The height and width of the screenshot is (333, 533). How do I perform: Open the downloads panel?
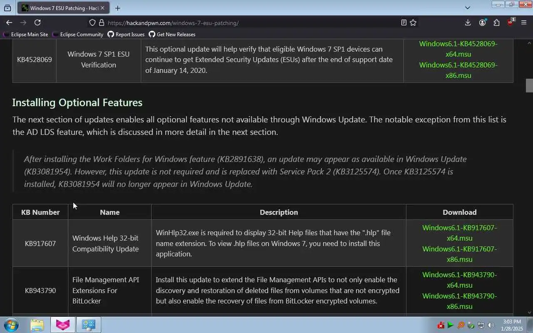point(468,22)
